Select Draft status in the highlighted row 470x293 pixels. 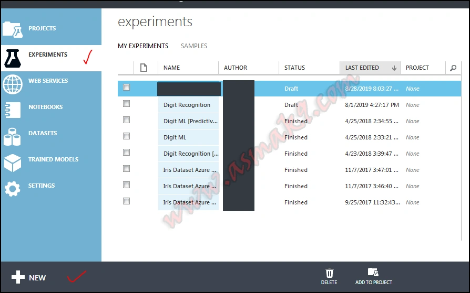coord(291,89)
